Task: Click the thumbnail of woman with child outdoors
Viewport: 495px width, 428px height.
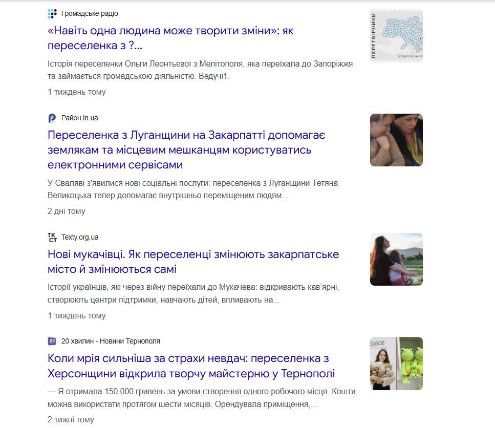Action: (396, 260)
